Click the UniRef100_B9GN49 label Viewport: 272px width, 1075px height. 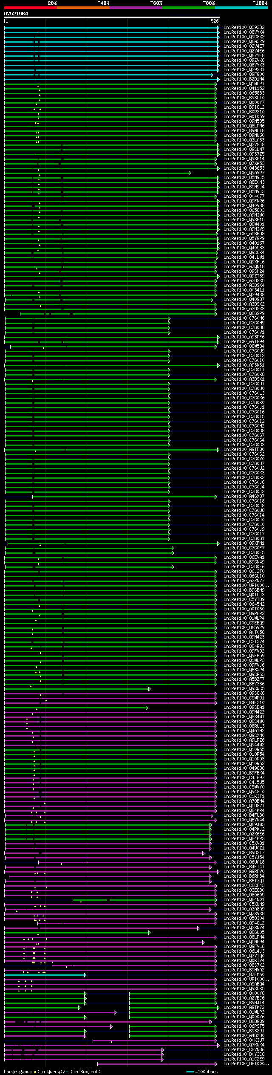coord(244,562)
